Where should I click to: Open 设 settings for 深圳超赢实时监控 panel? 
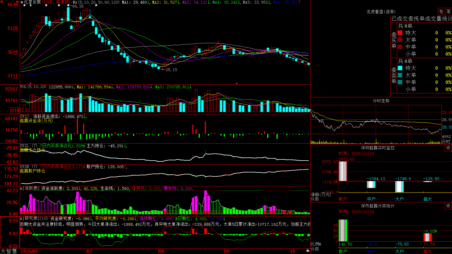(x=448, y=148)
